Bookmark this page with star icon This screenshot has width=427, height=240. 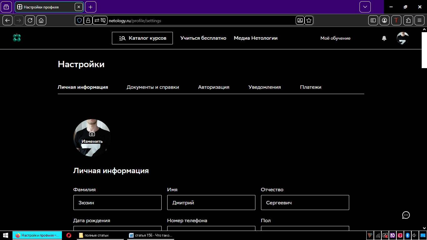pos(309,21)
